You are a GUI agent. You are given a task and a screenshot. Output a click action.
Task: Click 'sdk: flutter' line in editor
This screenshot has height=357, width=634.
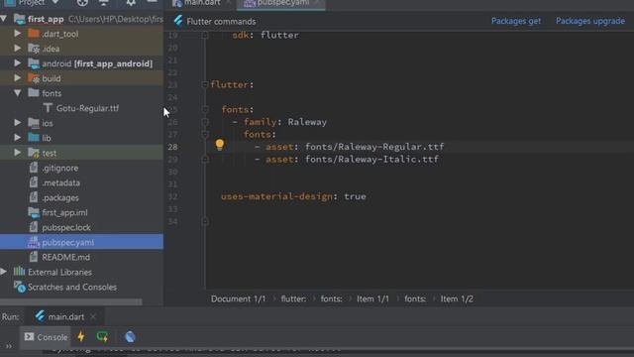[265, 36]
